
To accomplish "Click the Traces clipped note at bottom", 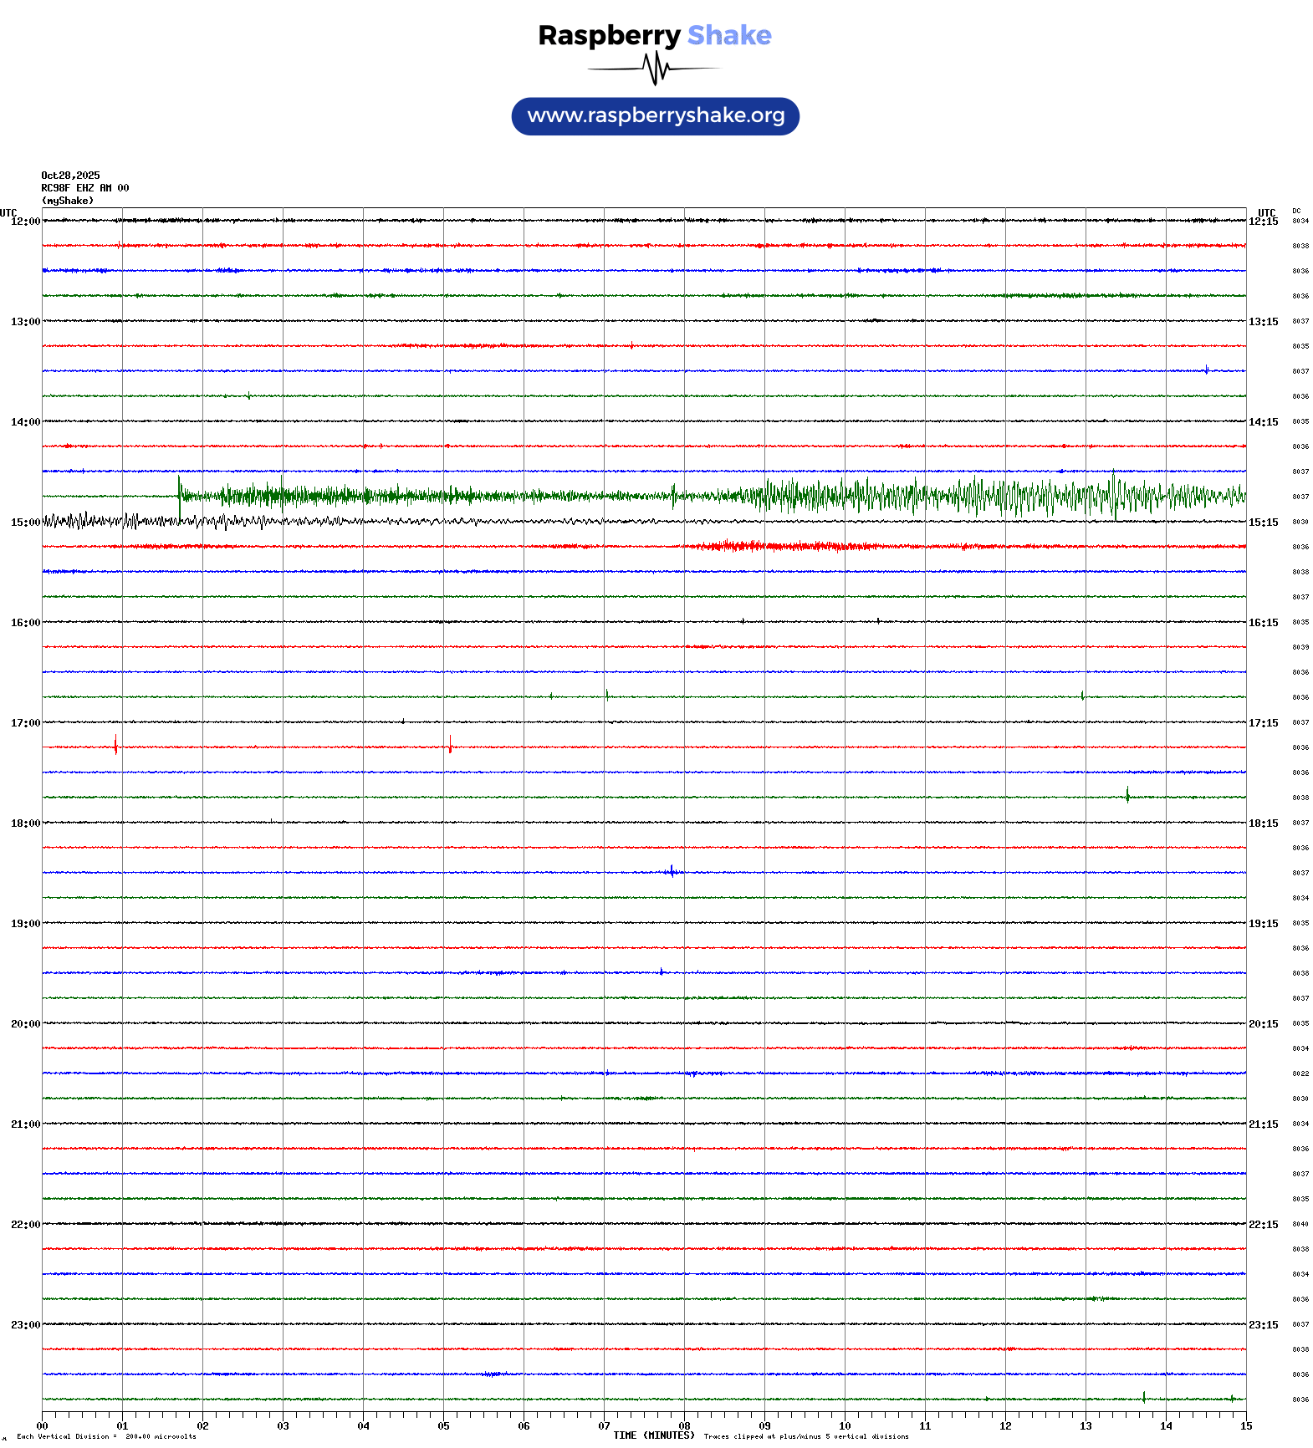I will (x=805, y=1436).
